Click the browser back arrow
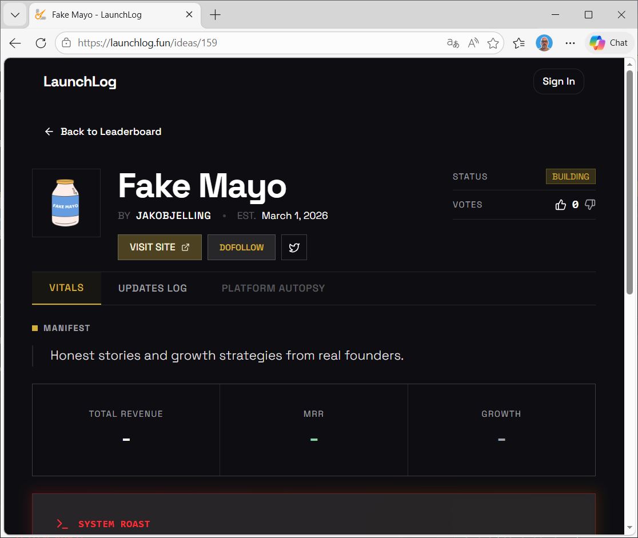Image resolution: width=638 pixels, height=538 pixels. click(x=15, y=43)
